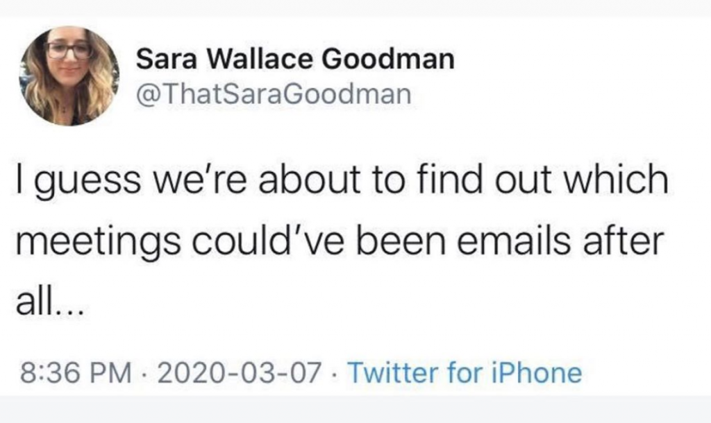Select the 8:36 PM timestamp
This screenshot has height=423, width=711.
pyautogui.click(x=76, y=372)
